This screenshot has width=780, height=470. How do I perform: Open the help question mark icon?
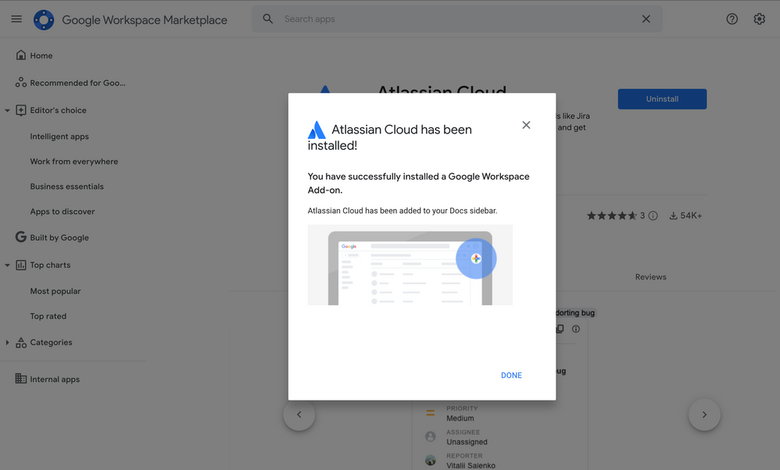click(x=732, y=19)
